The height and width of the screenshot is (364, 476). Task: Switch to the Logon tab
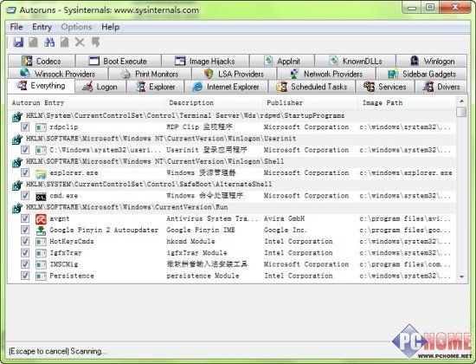coord(100,87)
